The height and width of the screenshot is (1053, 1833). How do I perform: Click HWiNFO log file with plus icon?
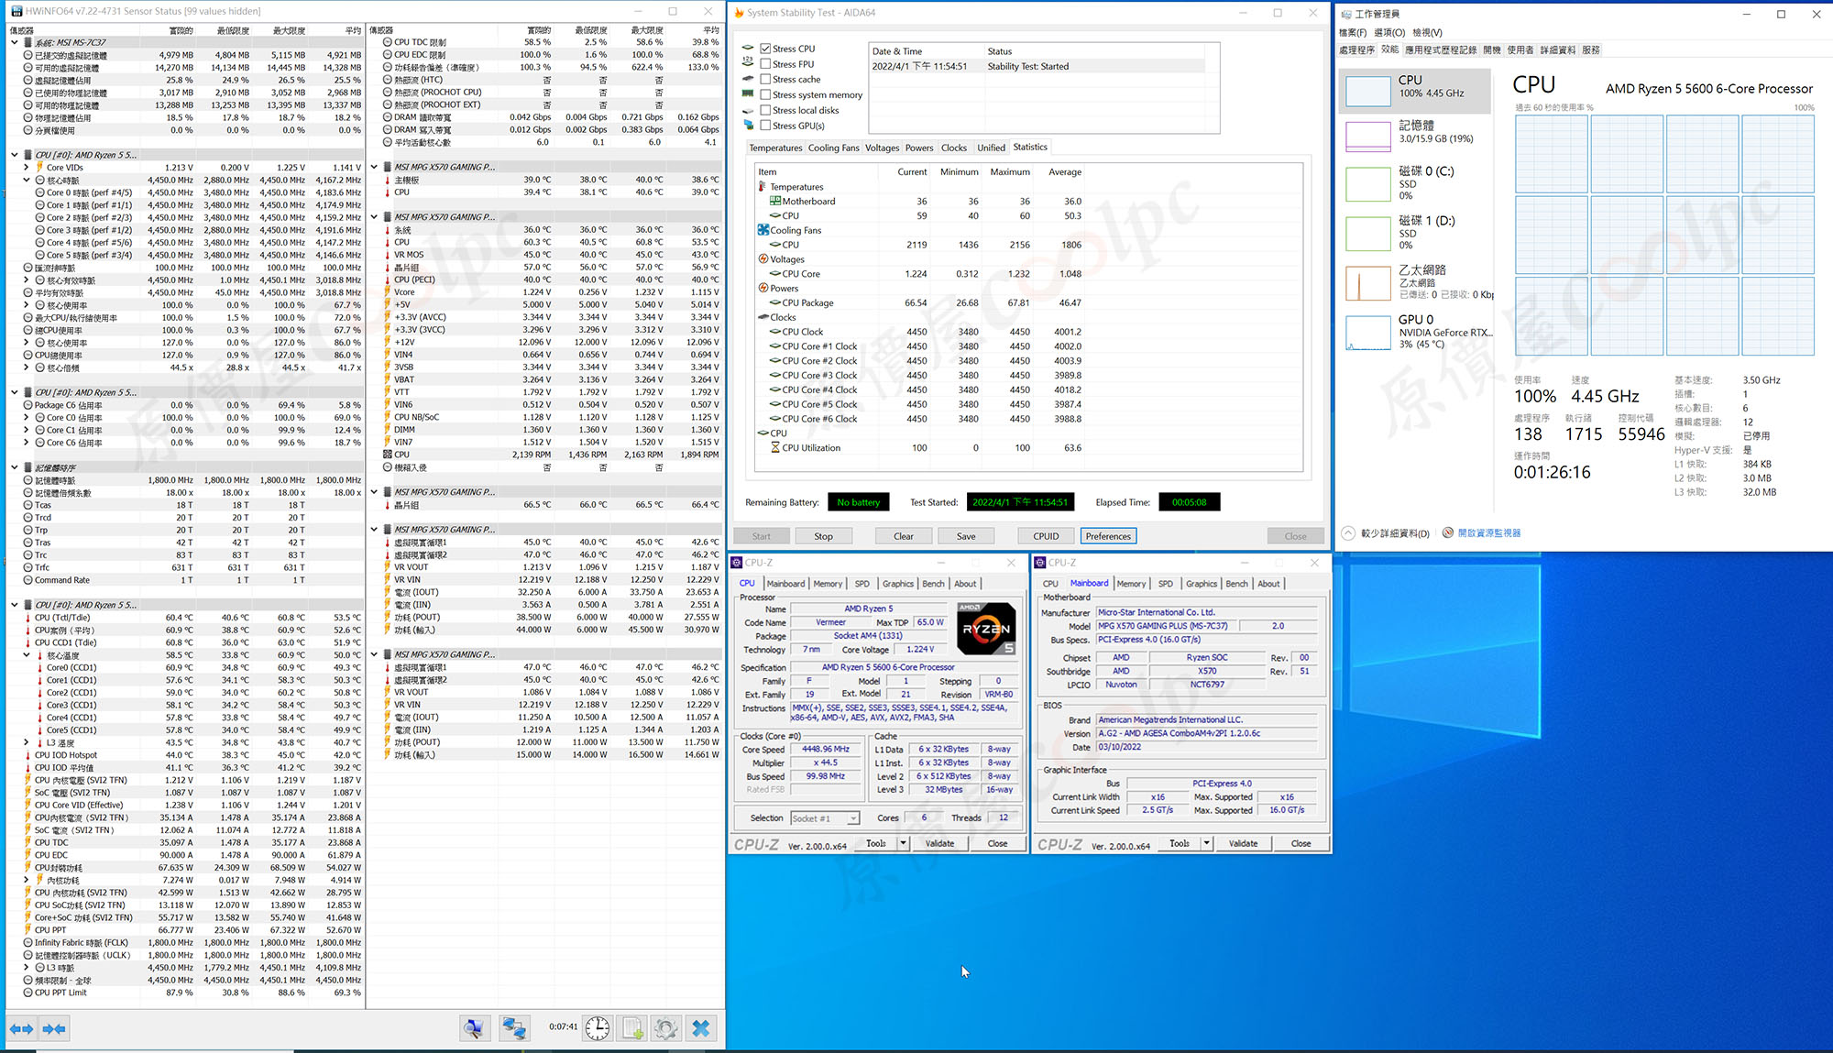click(x=632, y=1029)
